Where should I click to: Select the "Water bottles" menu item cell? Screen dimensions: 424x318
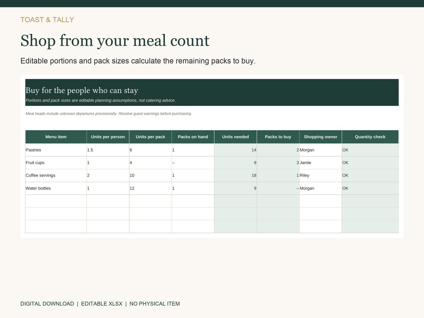pos(56,188)
